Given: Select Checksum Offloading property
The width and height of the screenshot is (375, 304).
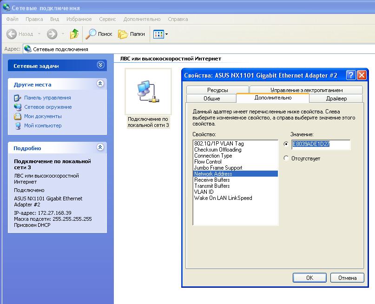Looking at the screenshot, I should click(x=235, y=150).
